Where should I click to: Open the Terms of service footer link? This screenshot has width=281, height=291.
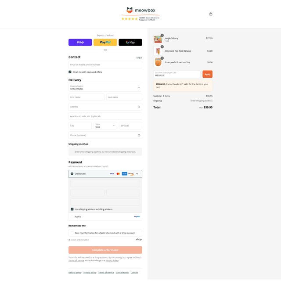[x=106, y=273]
